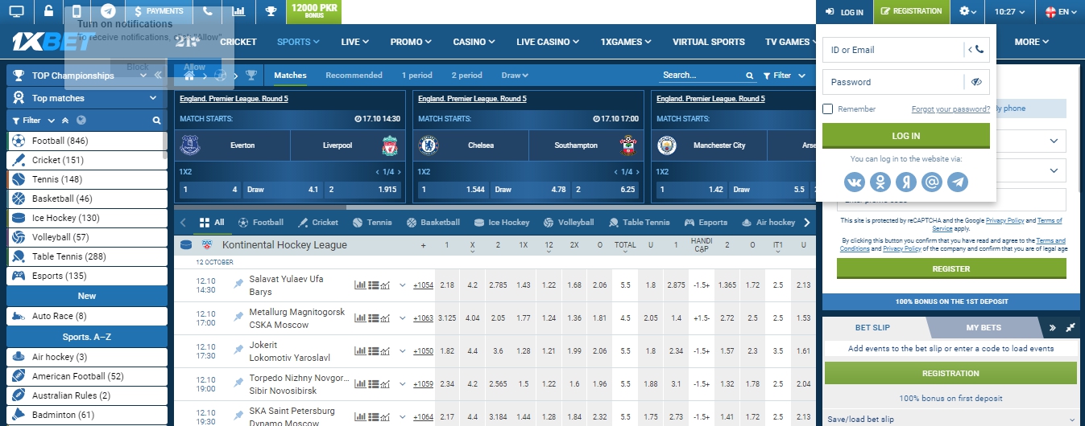Click the green LOG IN button
This screenshot has height=426, width=1085.
point(905,135)
